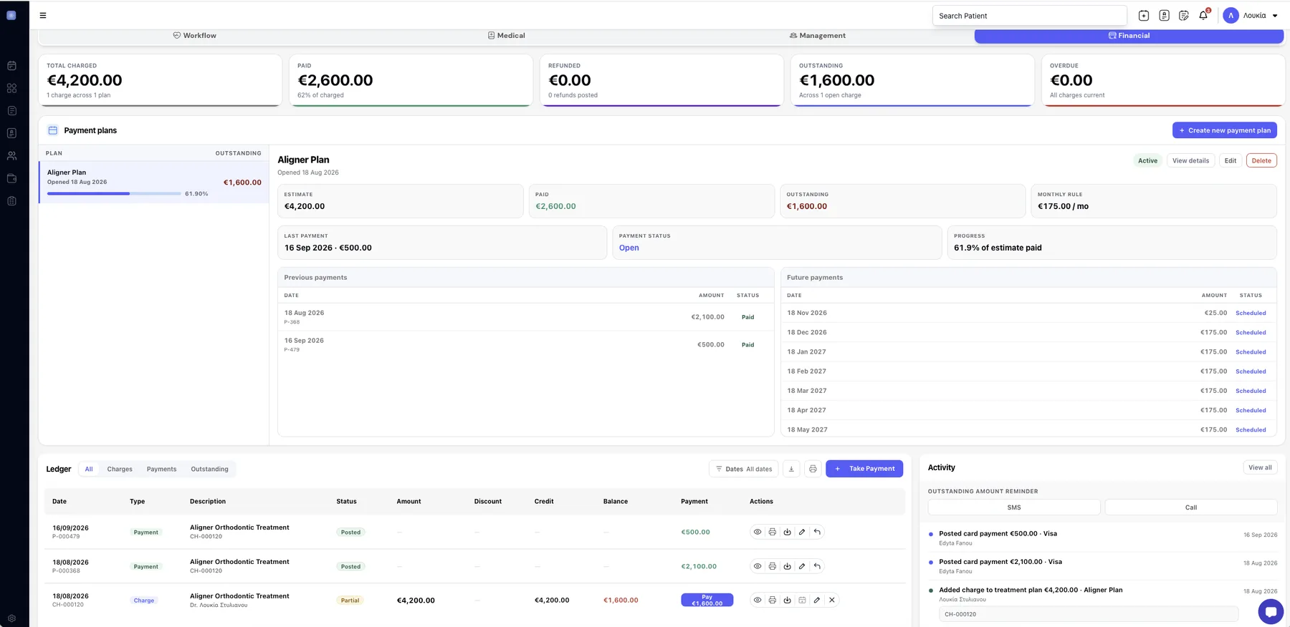Image resolution: width=1290 pixels, height=627 pixels.
Task: Select the Aligner Plan row in plan list
Action: [x=154, y=183]
